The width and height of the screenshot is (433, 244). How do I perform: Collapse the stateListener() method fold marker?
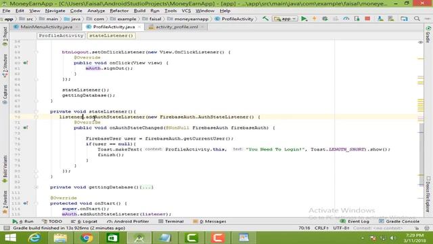coord(36,111)
